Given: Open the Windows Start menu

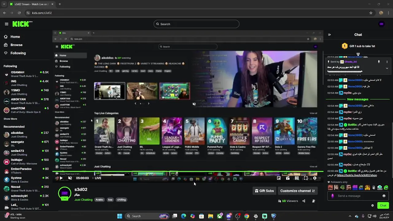Looking at the screenshot, I should [120, 216].
